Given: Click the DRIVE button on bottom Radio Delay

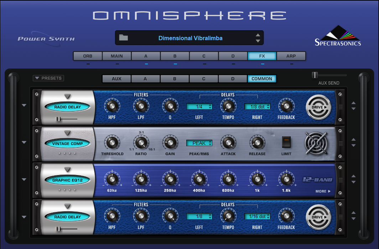Looking at the screenshot, I should tap(318, 217).
